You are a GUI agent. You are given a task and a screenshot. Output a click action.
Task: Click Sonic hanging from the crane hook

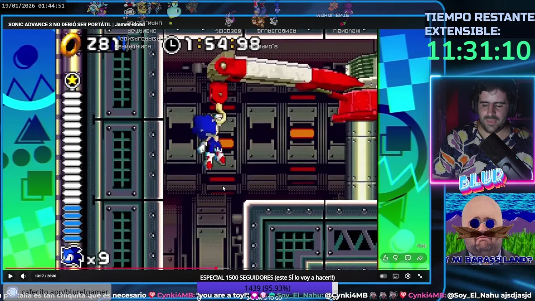point(209,141)
